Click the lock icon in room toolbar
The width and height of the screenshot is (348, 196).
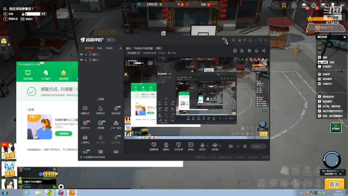tap(242, 51)
